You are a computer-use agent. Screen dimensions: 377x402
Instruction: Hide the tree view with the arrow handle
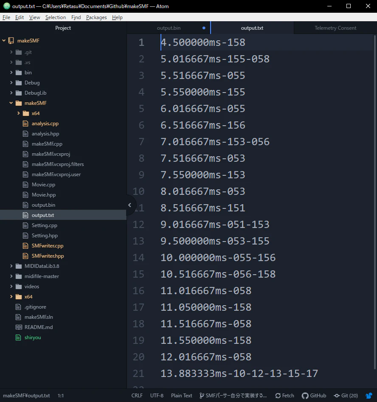point(130,205)
